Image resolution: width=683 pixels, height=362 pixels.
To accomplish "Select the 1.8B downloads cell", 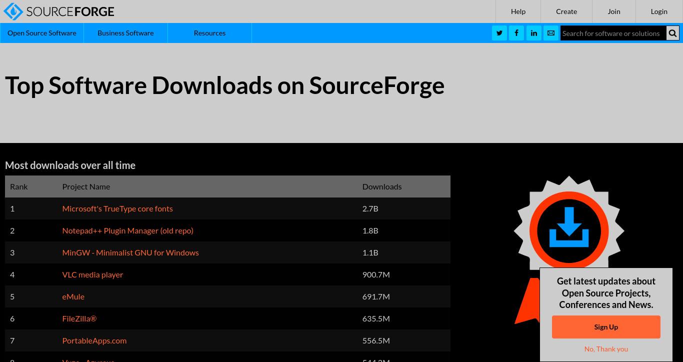I will (x=370, y=230).
